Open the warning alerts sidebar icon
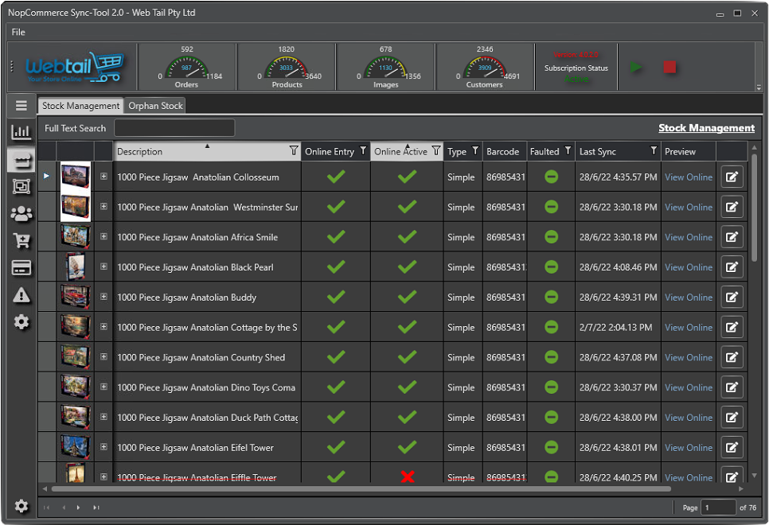The height and width of the screenshot is (525, 769). (x=21, y=295)
